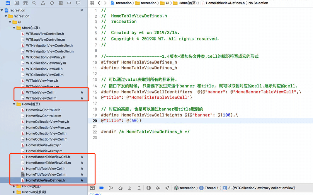Click the Step into icon
Viewport: 313px width, 195px height.
tap(130, 188)
